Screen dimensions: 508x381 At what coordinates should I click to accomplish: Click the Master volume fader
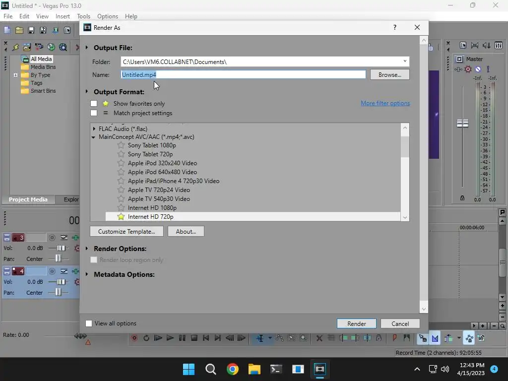point(462,123)
